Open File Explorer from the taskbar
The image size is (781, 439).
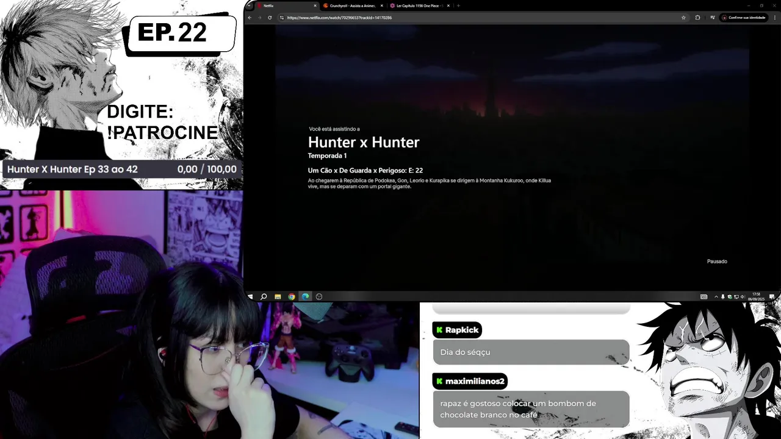click(278, 296)
